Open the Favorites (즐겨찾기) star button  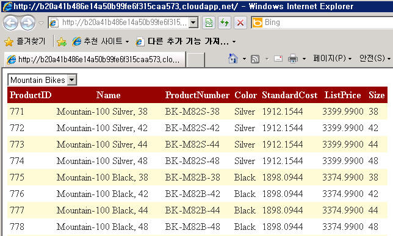[25, 41]
